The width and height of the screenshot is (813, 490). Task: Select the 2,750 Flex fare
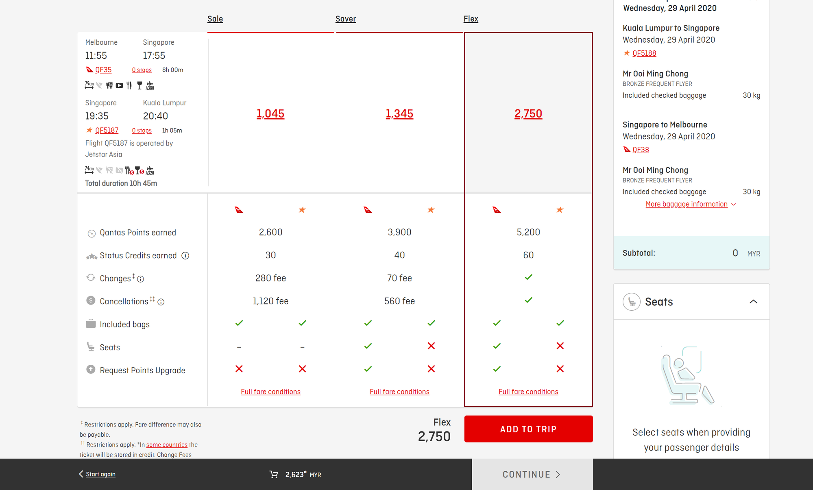point(528,114)
